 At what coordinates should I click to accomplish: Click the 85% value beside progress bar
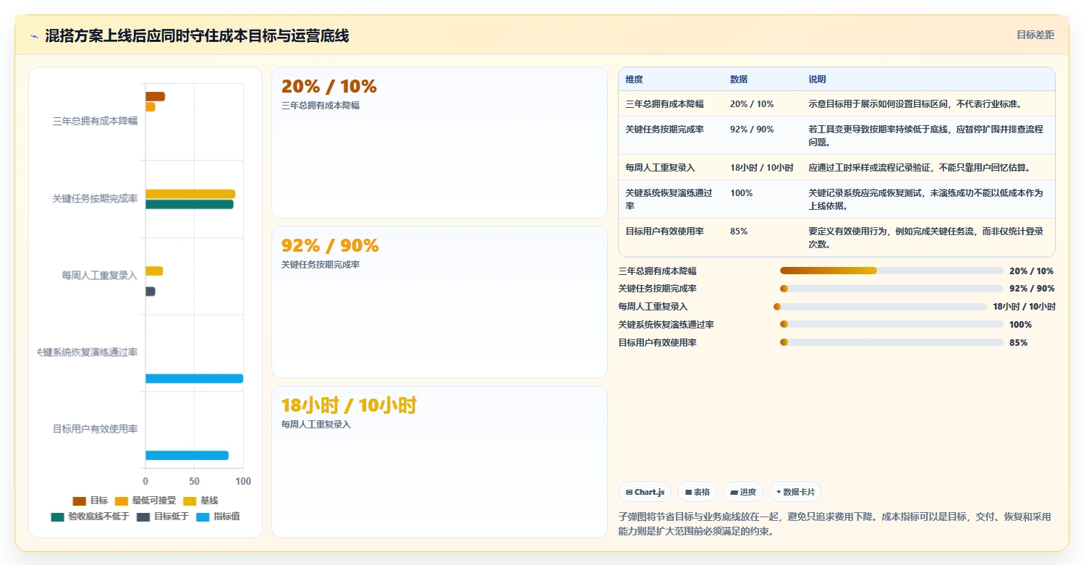click(1018, 343)
